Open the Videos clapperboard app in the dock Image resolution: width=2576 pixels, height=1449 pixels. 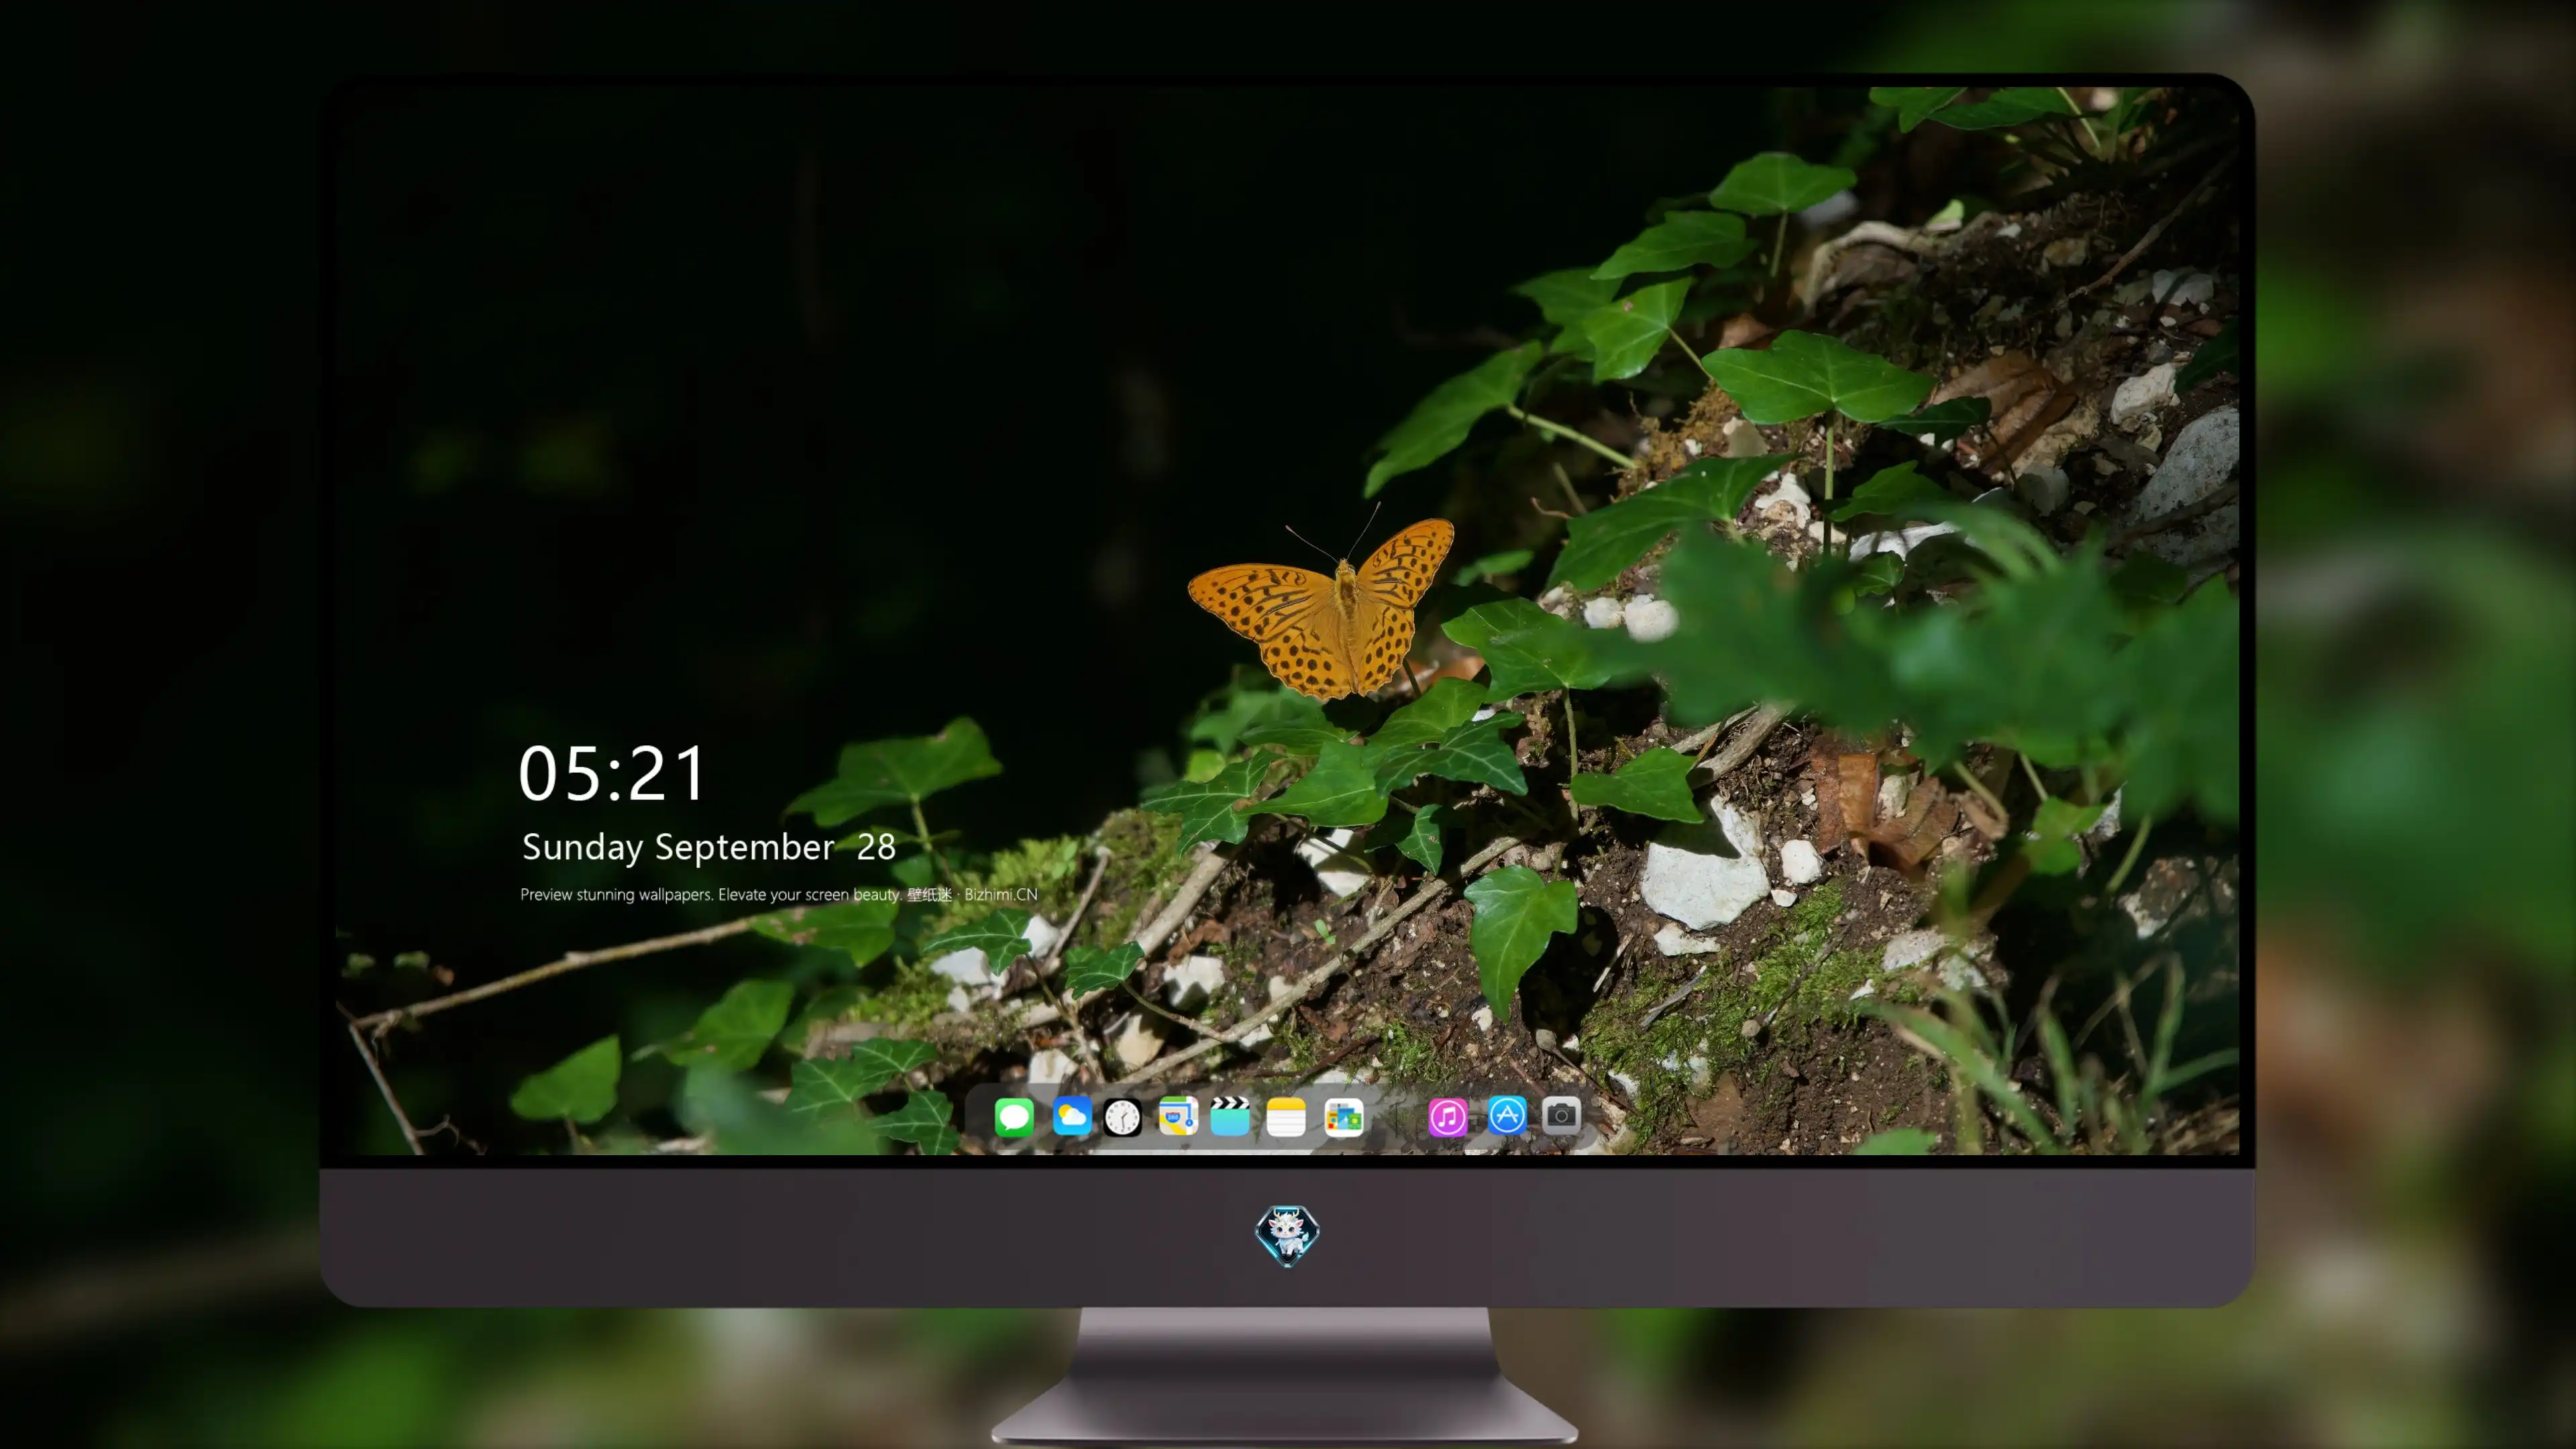click(x=1230, y=1116)
